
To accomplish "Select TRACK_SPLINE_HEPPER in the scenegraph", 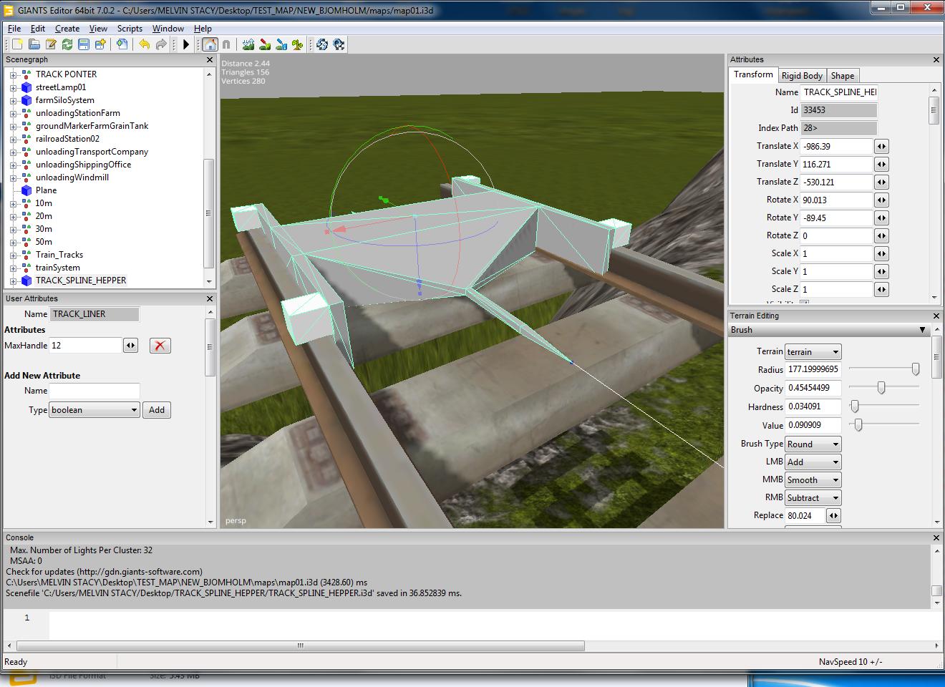I will [x=81, y=281].
